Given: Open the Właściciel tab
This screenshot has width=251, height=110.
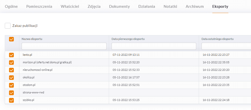Looking at the screenshot, I should point(70,7).
